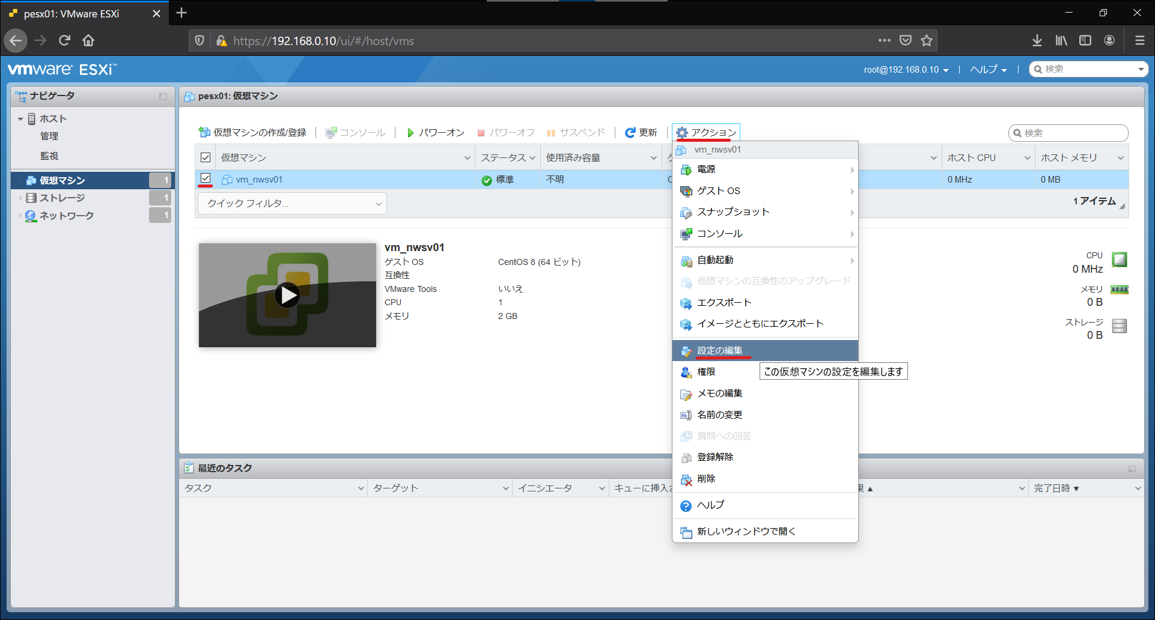The width and height of the screenshot is (1155, 620).
Task: Click the 削除 delete icon
Action: 686,479
